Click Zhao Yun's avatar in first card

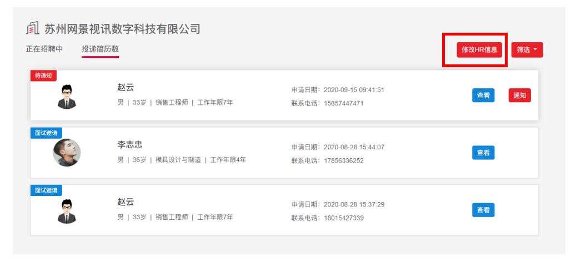67,97
